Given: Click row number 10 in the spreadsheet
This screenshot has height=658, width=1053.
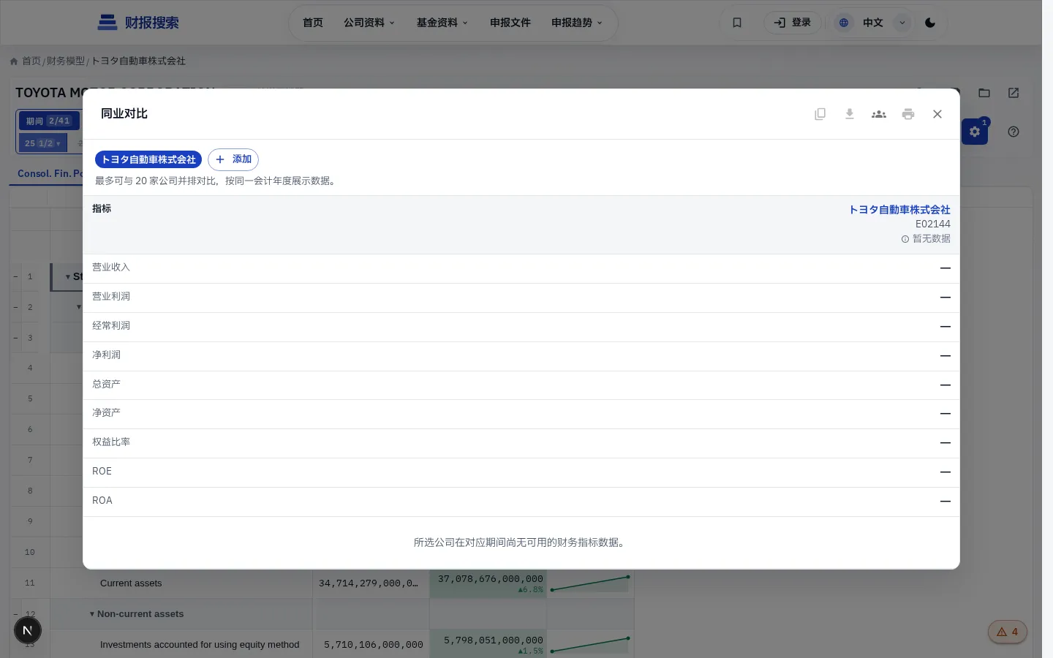Looking at the screenshot, I should (30, 553).
